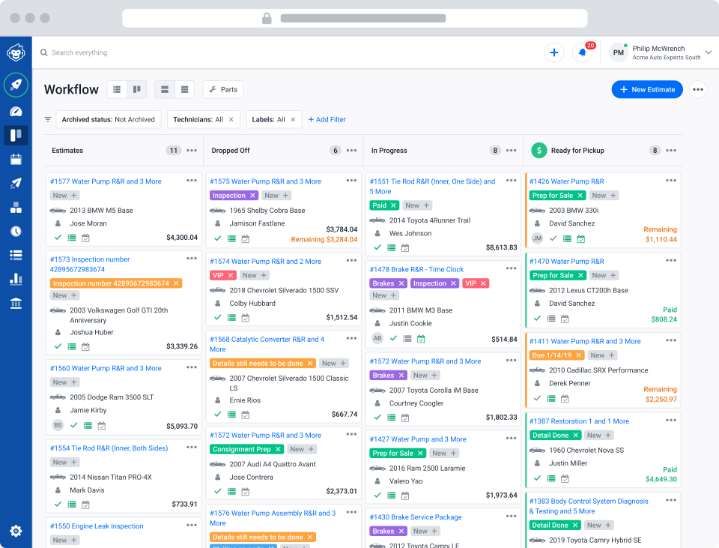
Task: Click the paper plane messaging icon in sidebar
Action: click(x=16, y=183)
